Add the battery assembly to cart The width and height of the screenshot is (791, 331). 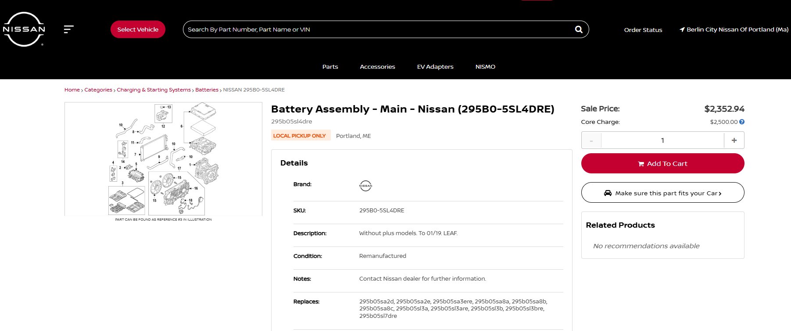(662, 163)
